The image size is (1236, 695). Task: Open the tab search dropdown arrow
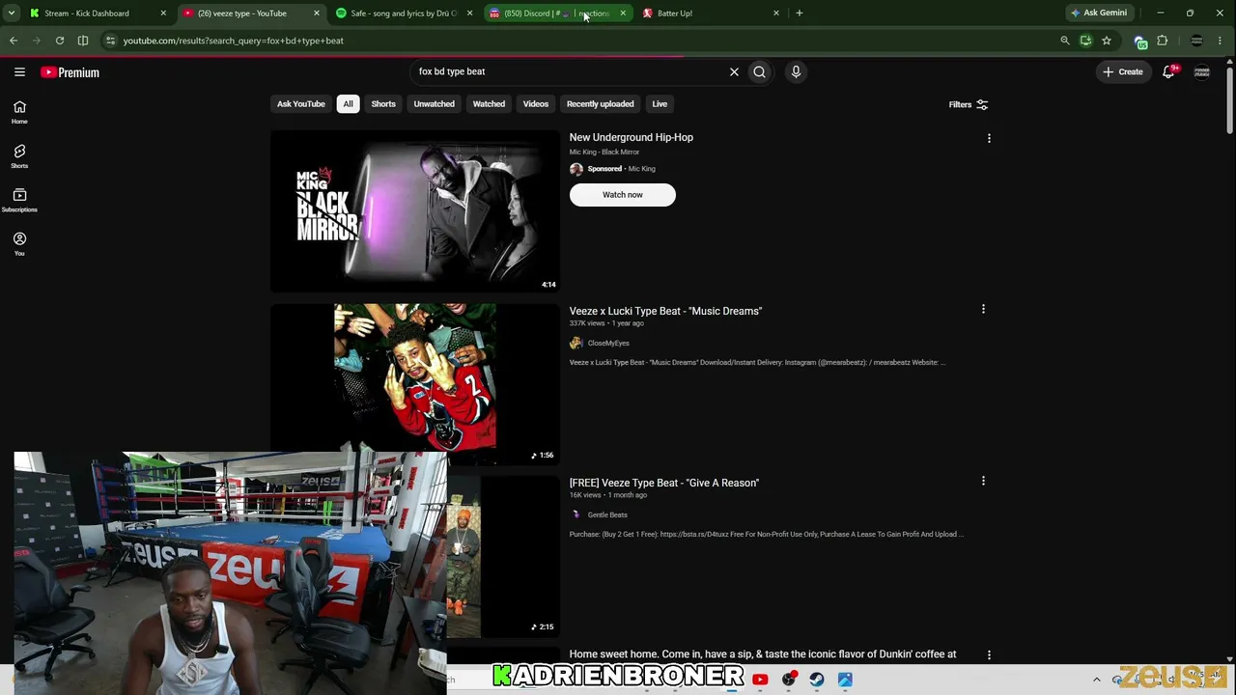click(x=11, y=14)
